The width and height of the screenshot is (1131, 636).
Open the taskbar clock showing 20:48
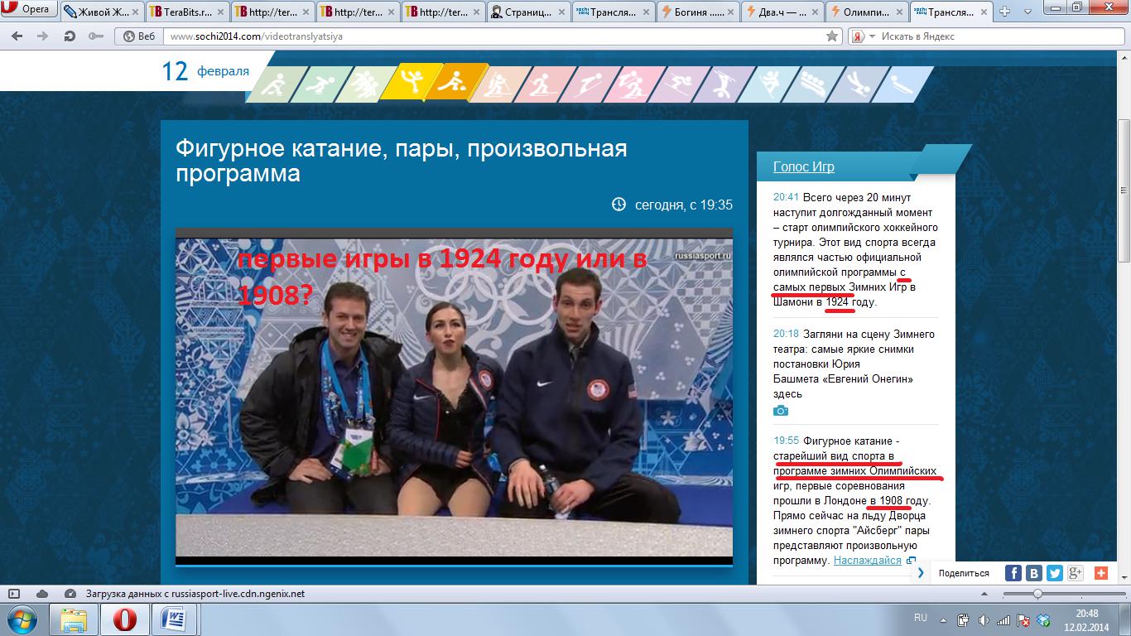(x=1086, y=619)
